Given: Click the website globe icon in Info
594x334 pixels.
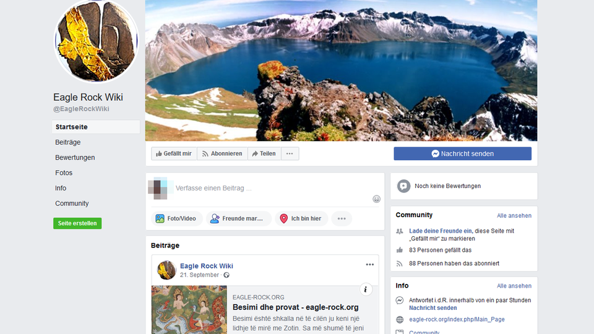Looking at the screenshot, I should 400,320.
